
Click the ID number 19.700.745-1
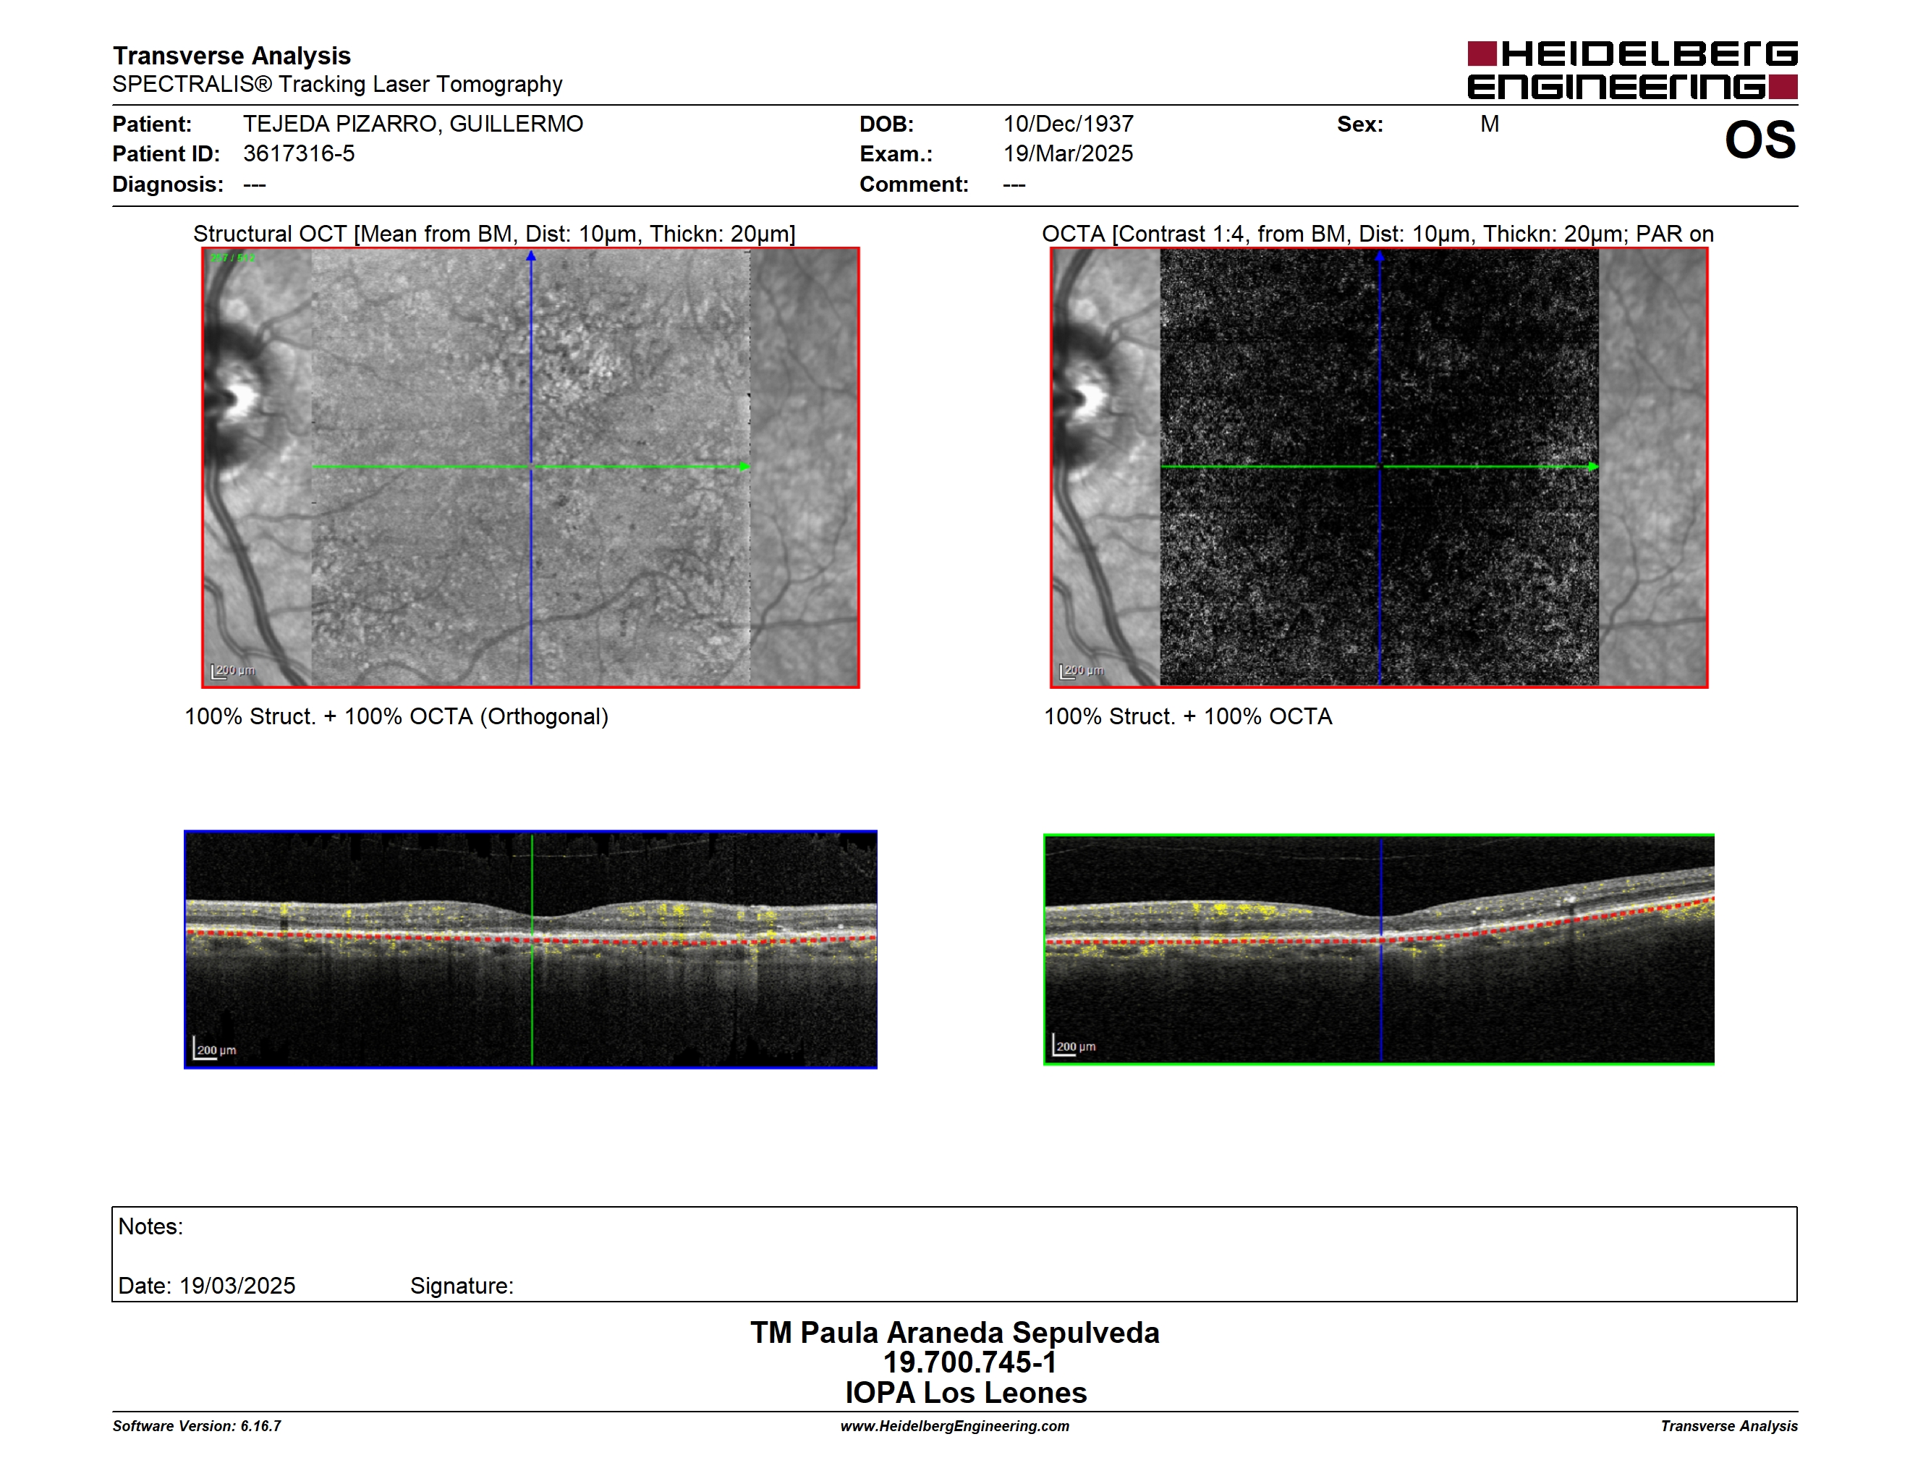click(970, 1362)
